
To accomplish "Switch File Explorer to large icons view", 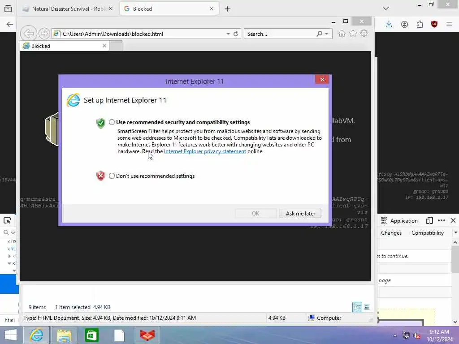I will pos(367,307).
